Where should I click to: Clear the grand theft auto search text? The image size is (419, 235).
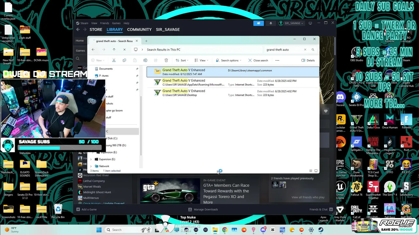pos(305,50)
